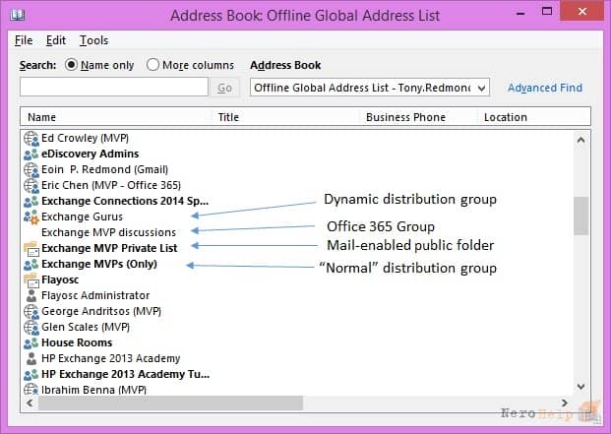Select the Exchange Gurus entry
This screenshot has width=611, height=434.
82,217
